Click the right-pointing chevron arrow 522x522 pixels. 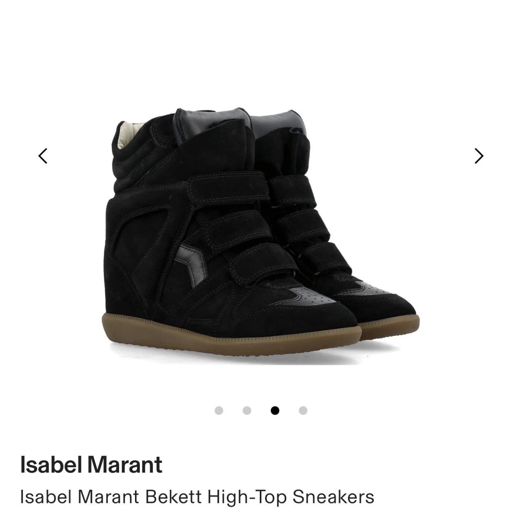click(479, 156)
